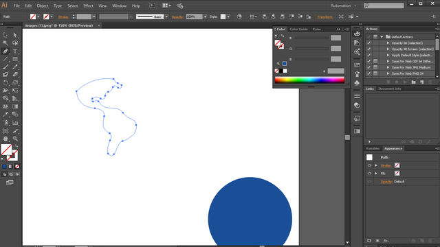440x247 pixels.
Task: Switch to the Kuler tab
Action: (317, 29)
